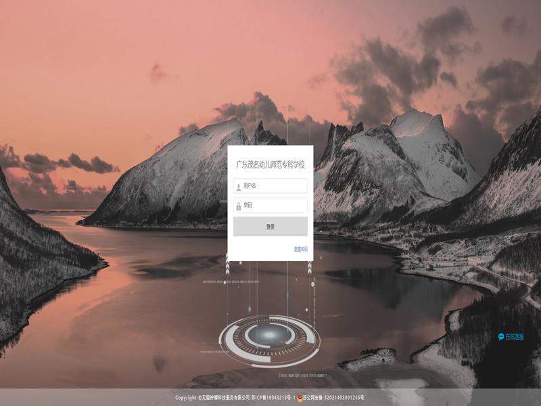The width and height of the screenshot is (541, 406).
Task: Click the left chevron arrows under login panel
Action: (x=227, y=267)
